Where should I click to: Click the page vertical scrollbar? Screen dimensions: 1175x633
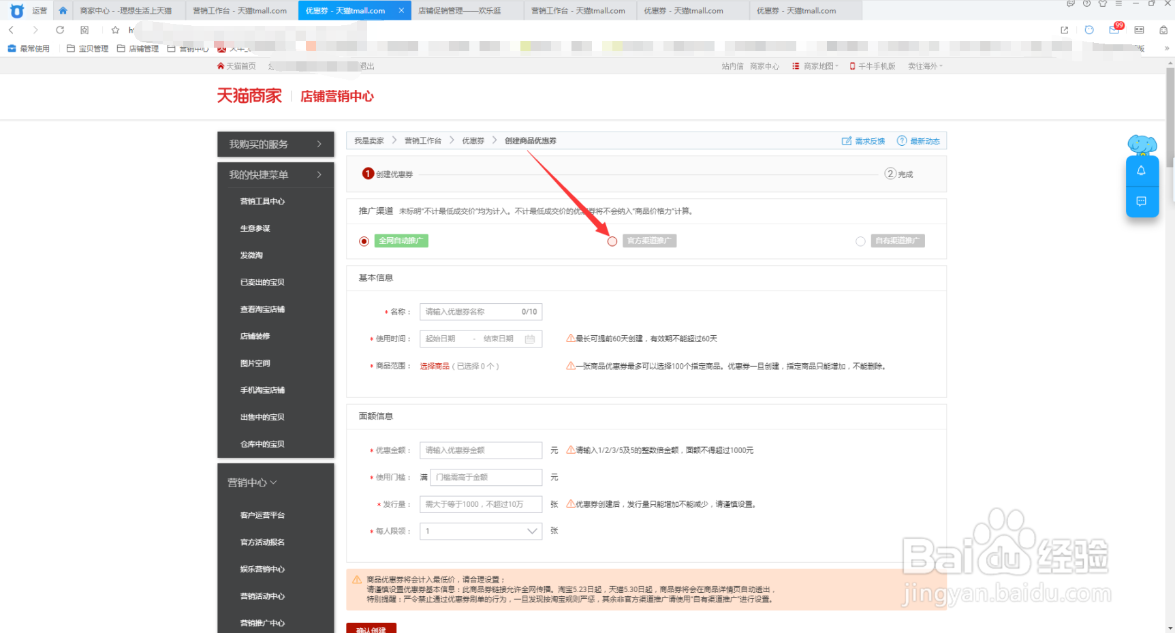[x=1170, y=116]
